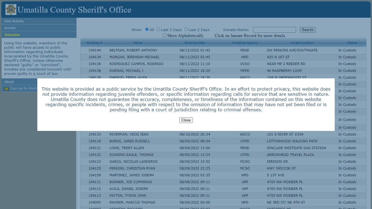The image size is (372, 209).
Task: Click booking number 104119
Action: click(x=94, y=141)
